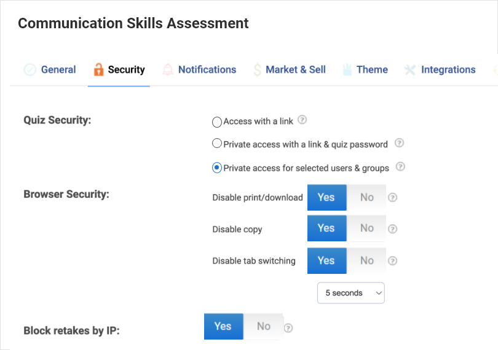Viewport: 498px width, 350px height.
Task: Click help icon next to quiz password option
Action: [399, 144]
